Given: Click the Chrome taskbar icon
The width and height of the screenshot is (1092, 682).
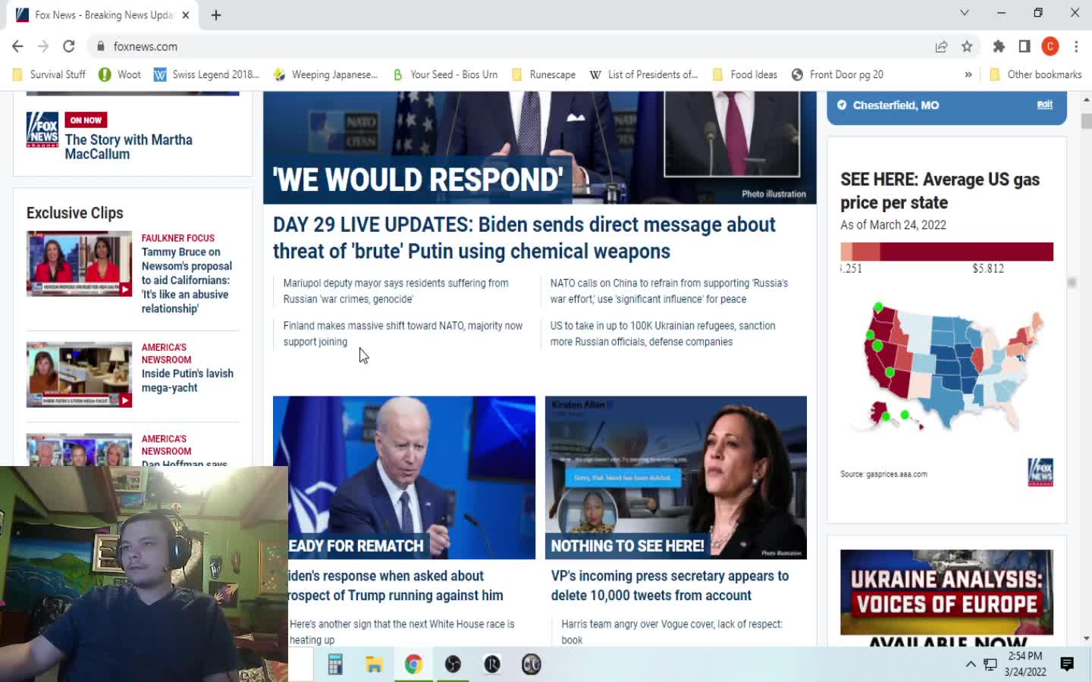Looking at the screenshot, I should 413,665.
